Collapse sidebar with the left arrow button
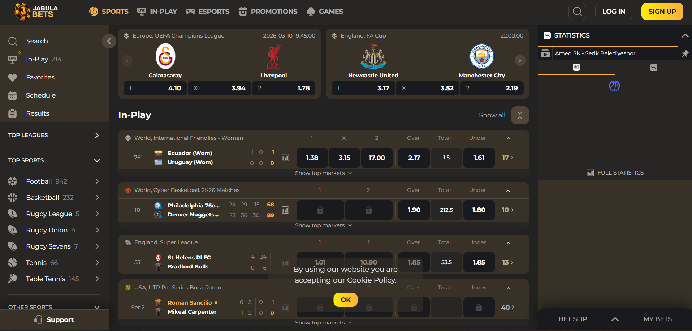The width and height of the screenshot is (692, 331). point(109,41)
